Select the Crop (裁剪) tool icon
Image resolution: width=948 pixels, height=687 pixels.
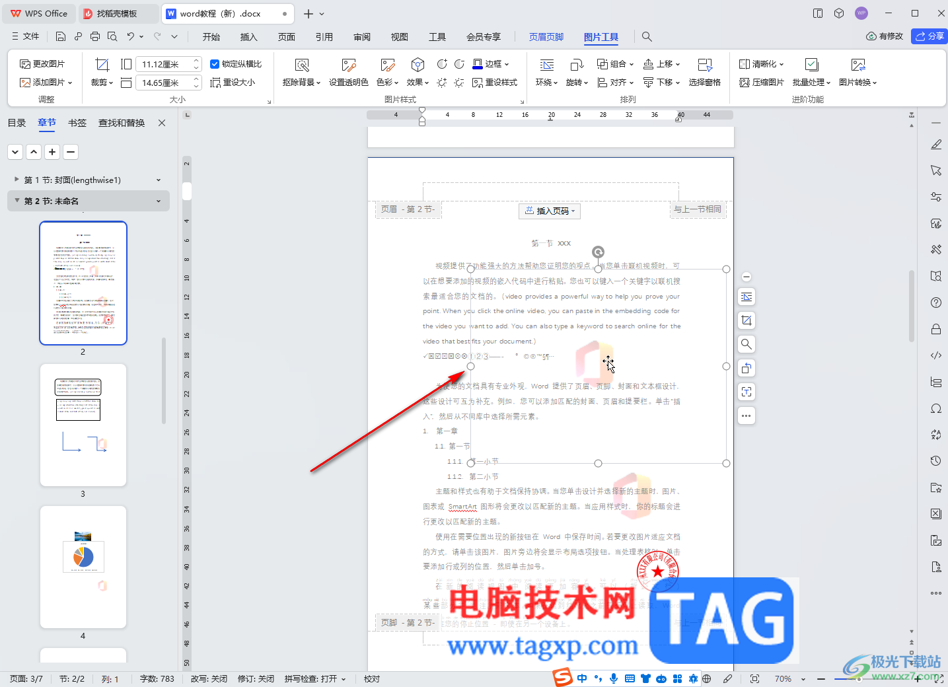point(102,65)
